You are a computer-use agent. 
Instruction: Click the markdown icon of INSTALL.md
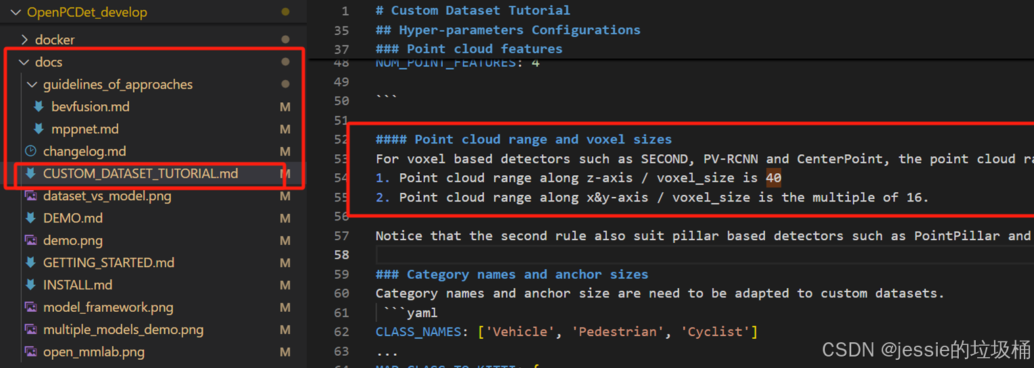30,285
